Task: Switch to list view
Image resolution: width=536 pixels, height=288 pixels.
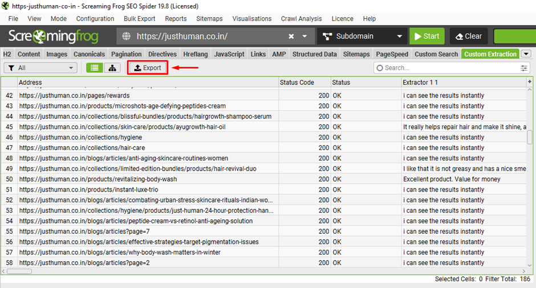Action: pyautogui.click(x=94, y=68)
